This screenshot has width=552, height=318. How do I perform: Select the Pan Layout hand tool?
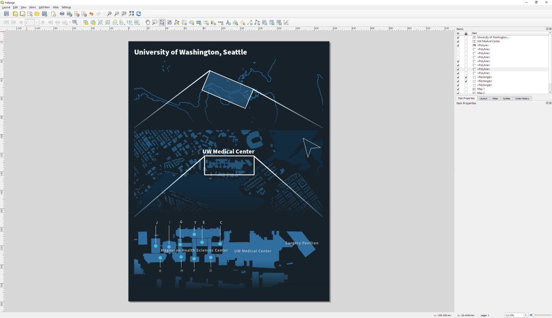pos(148,22)
